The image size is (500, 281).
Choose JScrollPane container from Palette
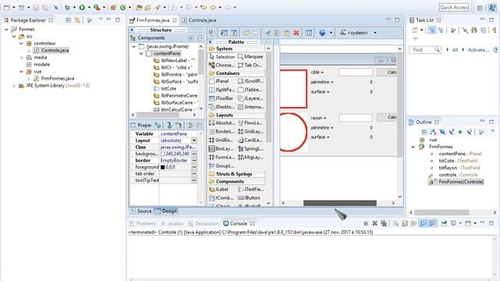coord(251,81)
